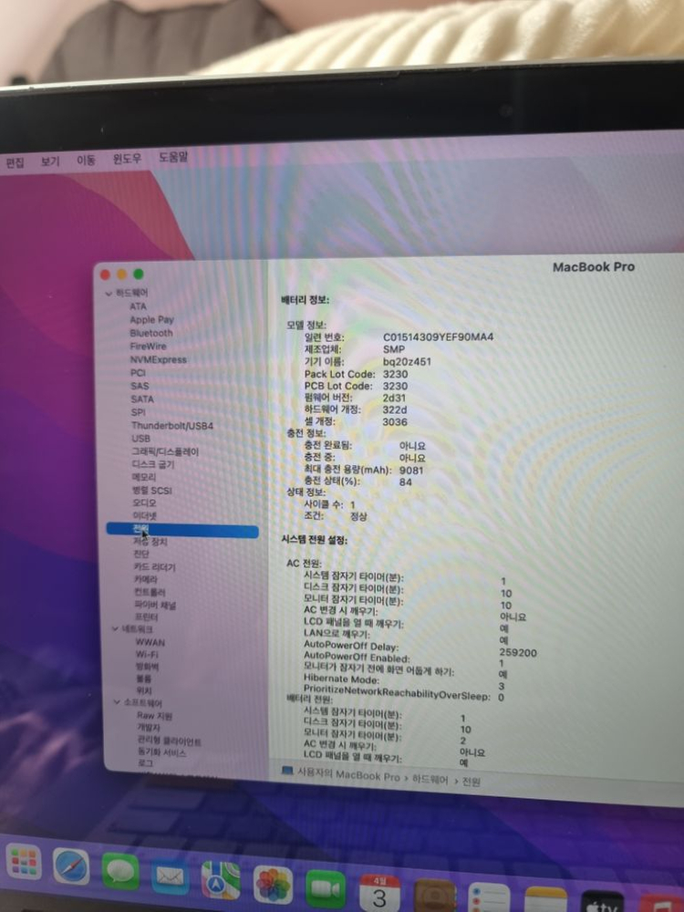Image resolution: width=684 pixels, height=912 pixels.
Task: Open the Calendar app showing 3
Action: click(x=379, y=892)
